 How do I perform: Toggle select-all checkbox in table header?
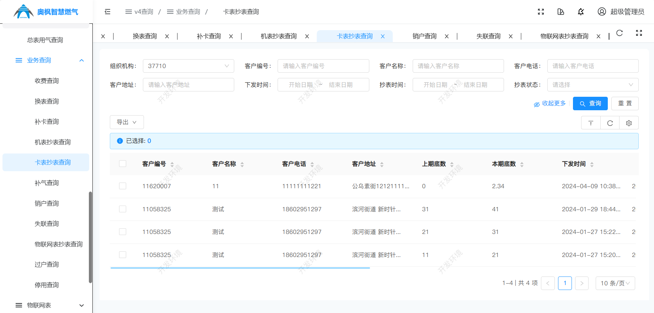123,163
